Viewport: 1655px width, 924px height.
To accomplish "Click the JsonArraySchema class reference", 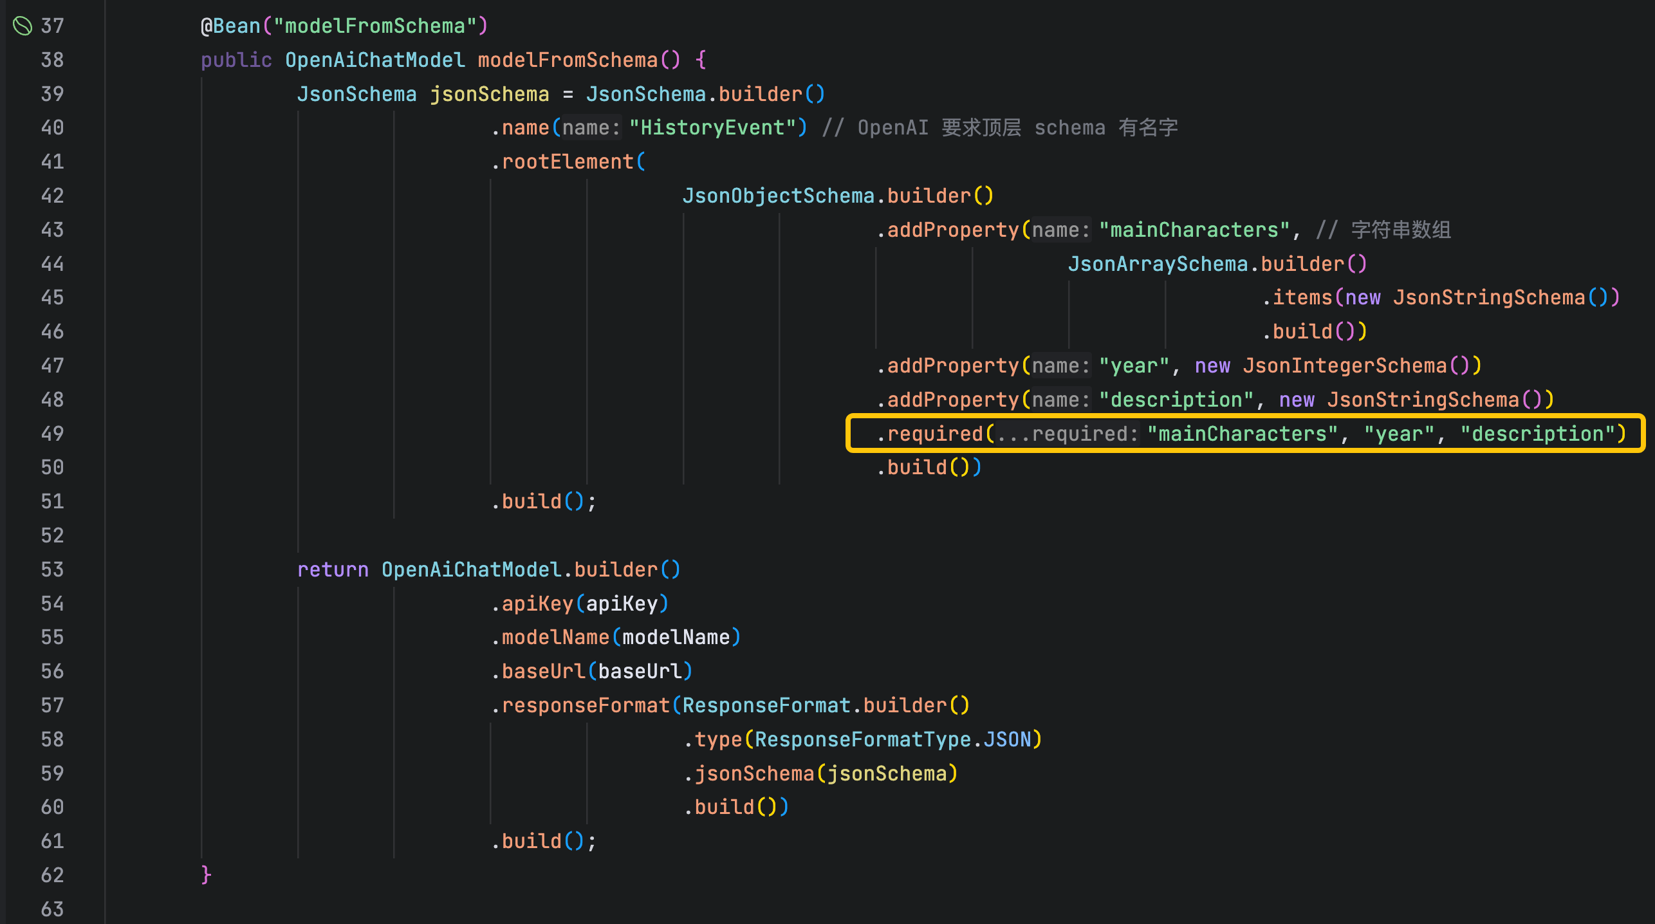I will click(x=1158, y=264).
